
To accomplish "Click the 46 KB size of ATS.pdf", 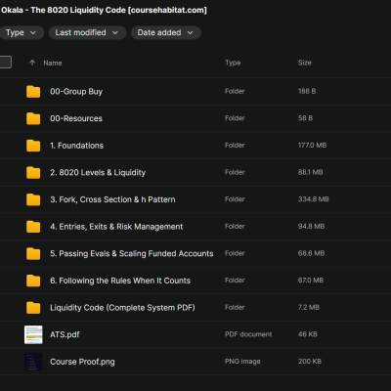I will pyautogui.click(x=308, y=334).
